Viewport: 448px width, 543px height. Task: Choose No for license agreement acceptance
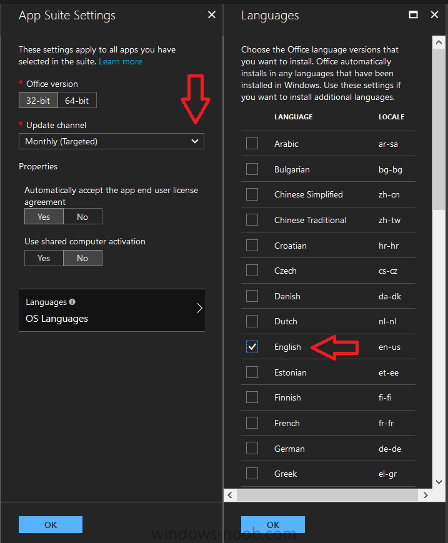pyautogui.click(x=82, y=216)
